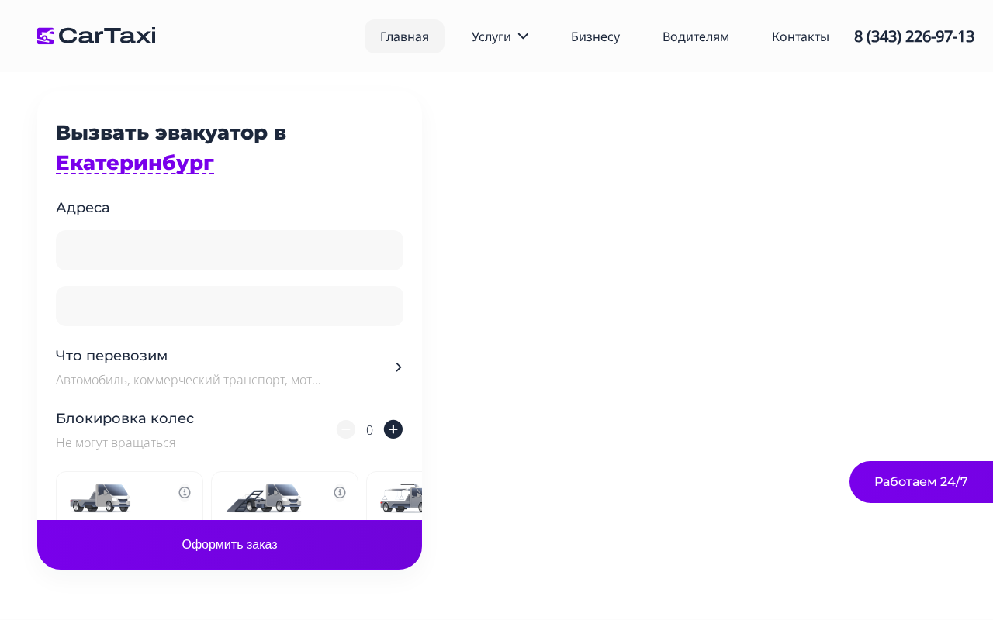The image size is (993, 620).
Task: Open info for the first tow truck
Action: 185,492
